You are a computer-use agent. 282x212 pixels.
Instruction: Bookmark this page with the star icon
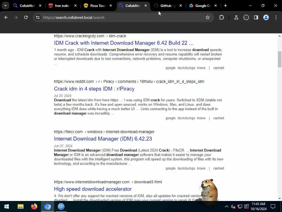(208, 17)
